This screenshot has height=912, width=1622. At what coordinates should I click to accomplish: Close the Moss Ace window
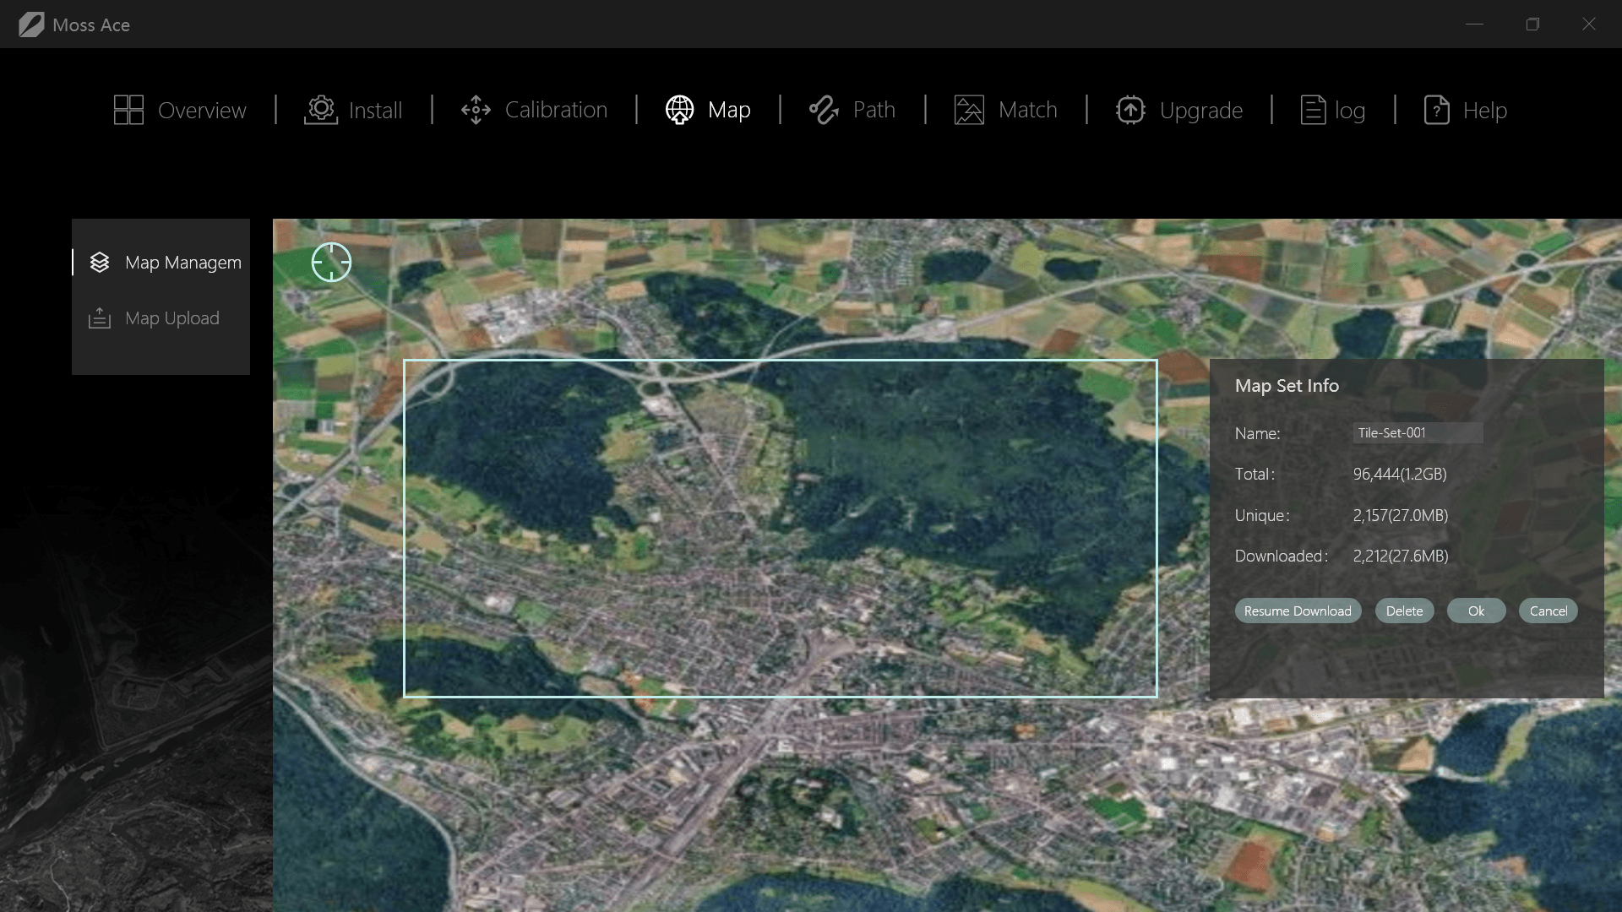pyautogui.click(x=1589, y=24)
